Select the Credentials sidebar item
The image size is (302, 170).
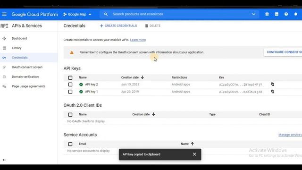pos(29,58)
